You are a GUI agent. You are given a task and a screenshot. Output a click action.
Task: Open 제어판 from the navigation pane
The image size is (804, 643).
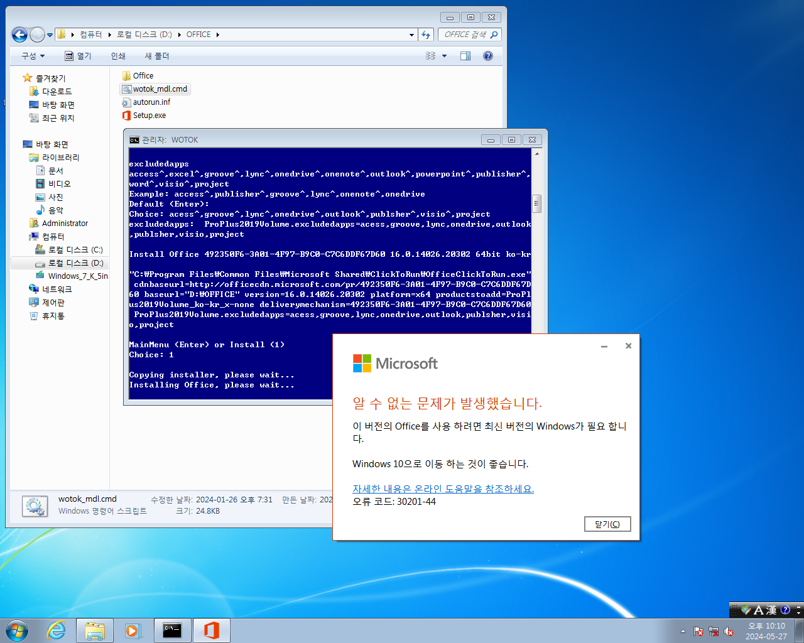(47, 303)
